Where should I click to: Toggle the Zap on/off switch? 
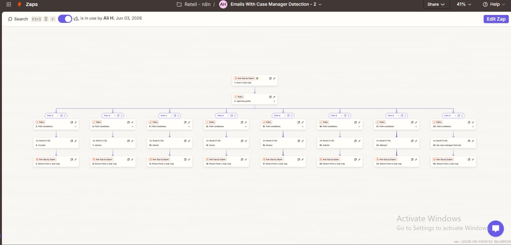click(x=65, y=19)
